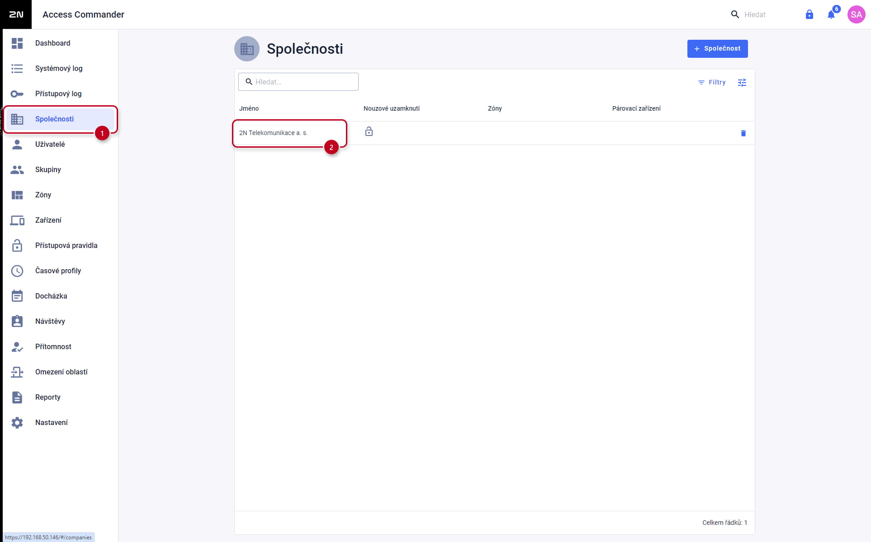Click the Společnosti building icon in sidebar
The height and width of the screenshot is (542, 871).
17,119
